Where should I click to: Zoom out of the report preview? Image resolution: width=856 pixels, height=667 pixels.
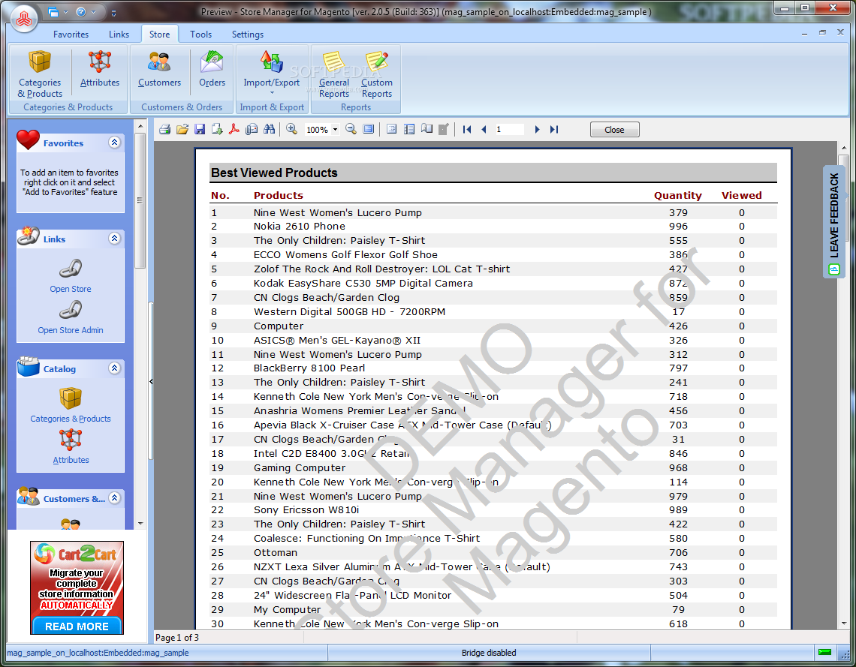(351, 129)
